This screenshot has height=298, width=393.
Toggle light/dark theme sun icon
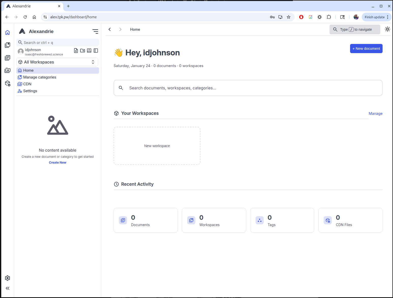click(x=387, y=29)
